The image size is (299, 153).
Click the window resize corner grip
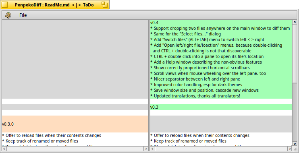[x=295, y=149]
